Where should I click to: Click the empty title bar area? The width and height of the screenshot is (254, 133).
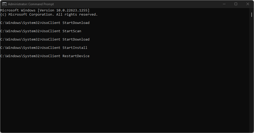(135, 4)
